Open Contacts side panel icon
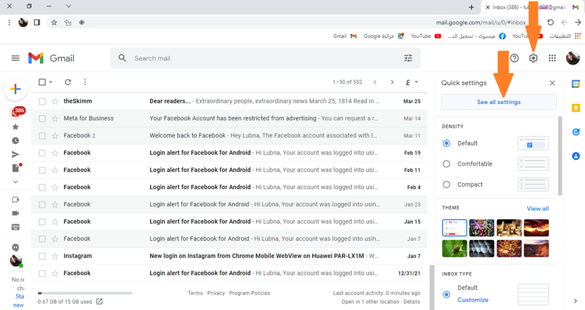 (x=576, y=156)
